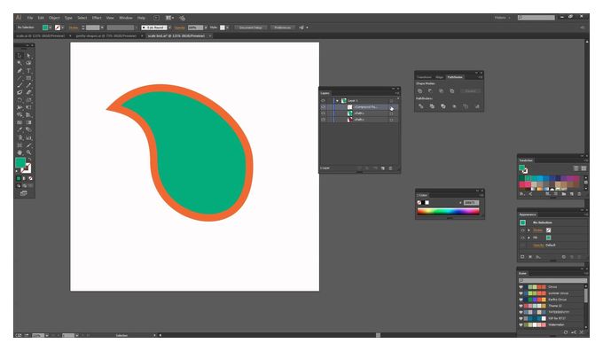Open stroke color dropdown in control bar
Screen dimensions: 603x351
click(x=63, y=27)
